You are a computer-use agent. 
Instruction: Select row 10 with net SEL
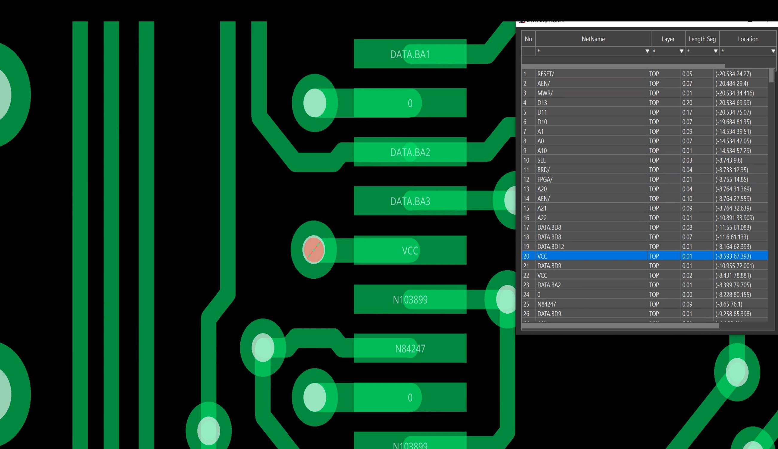pyautogui.click(x=645, y=160)
